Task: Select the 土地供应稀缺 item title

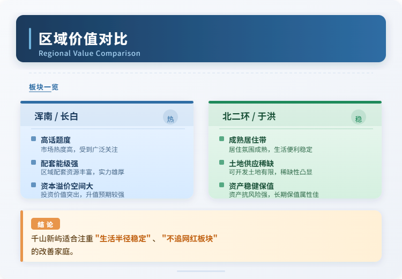Action: coord(251,164)
